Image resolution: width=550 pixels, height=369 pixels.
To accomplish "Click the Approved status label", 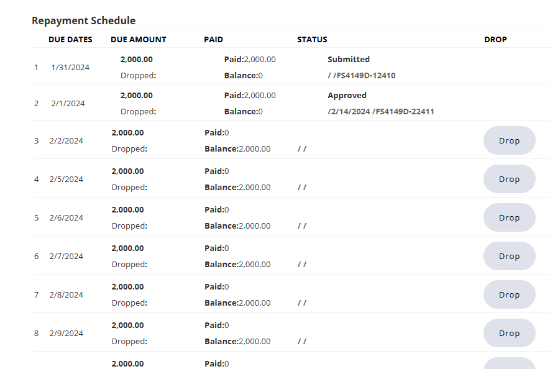I will (347, 96).
